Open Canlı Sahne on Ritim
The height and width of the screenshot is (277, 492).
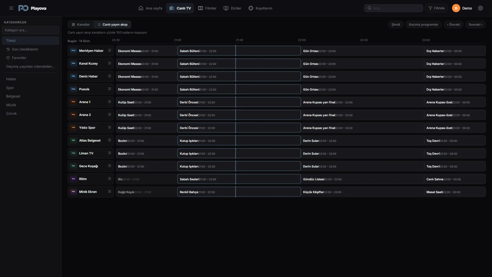tap(455, 179)
